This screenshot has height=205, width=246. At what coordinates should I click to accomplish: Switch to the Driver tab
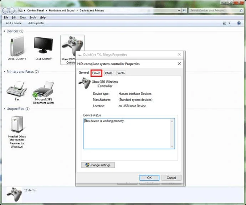[96, 73]
